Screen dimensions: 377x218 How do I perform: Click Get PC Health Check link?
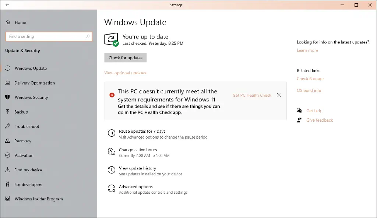tap(252, 95)
